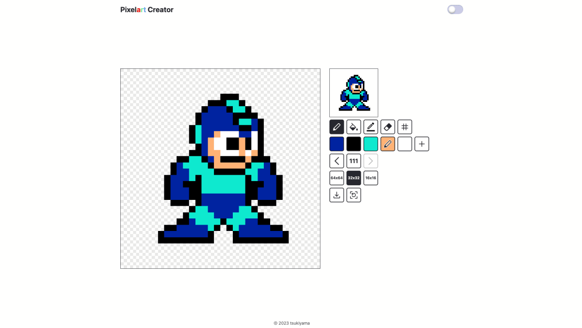Redo with the right arrow button
The width and height of the screenshot is (582, 328).
pos(371,161)
